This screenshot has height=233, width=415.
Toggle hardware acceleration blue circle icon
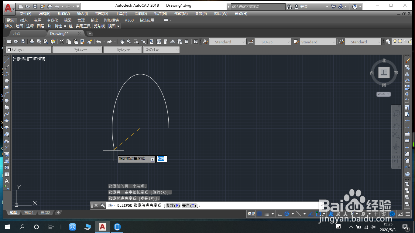(x=392, y=214)
